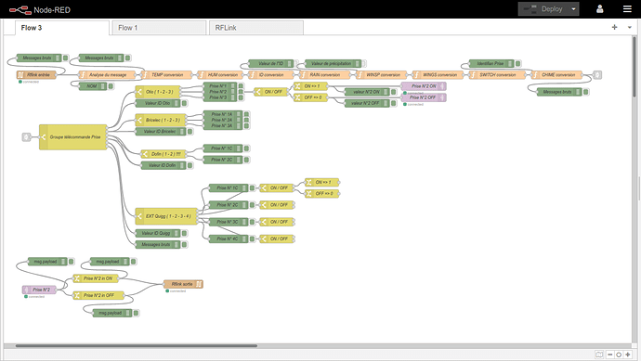Toggle valeur N°2 OFF debug output
641x361 pixels.
click(394, 103)
